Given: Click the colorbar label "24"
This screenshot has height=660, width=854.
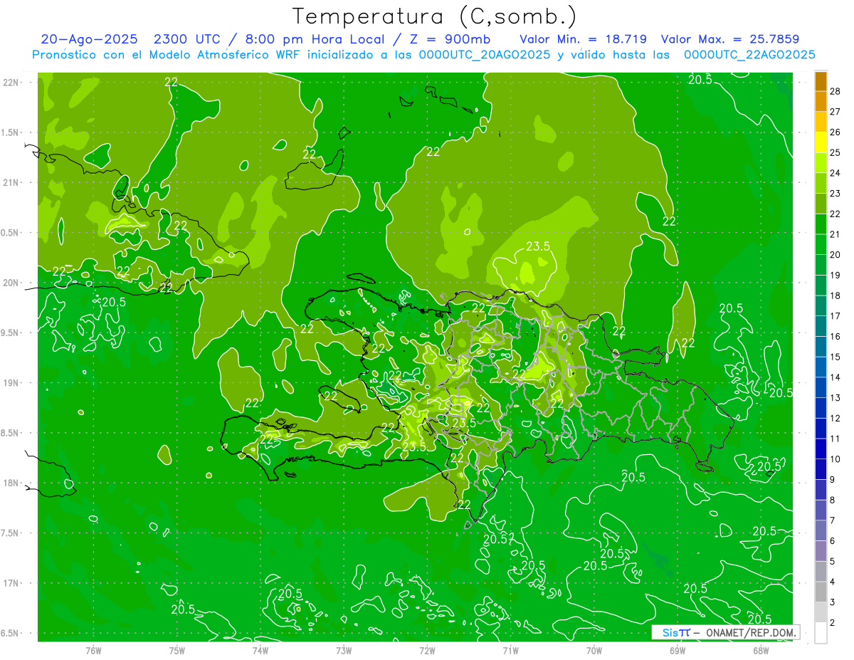Looking at the screenshot, I should coord(835,173).
